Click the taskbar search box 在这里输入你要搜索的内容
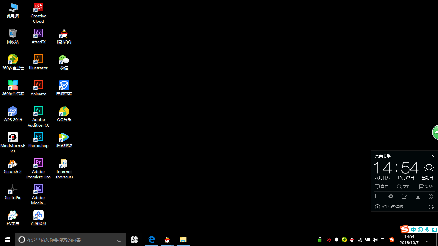The height and width of the screenshot is (246, 438). [71, 240]
